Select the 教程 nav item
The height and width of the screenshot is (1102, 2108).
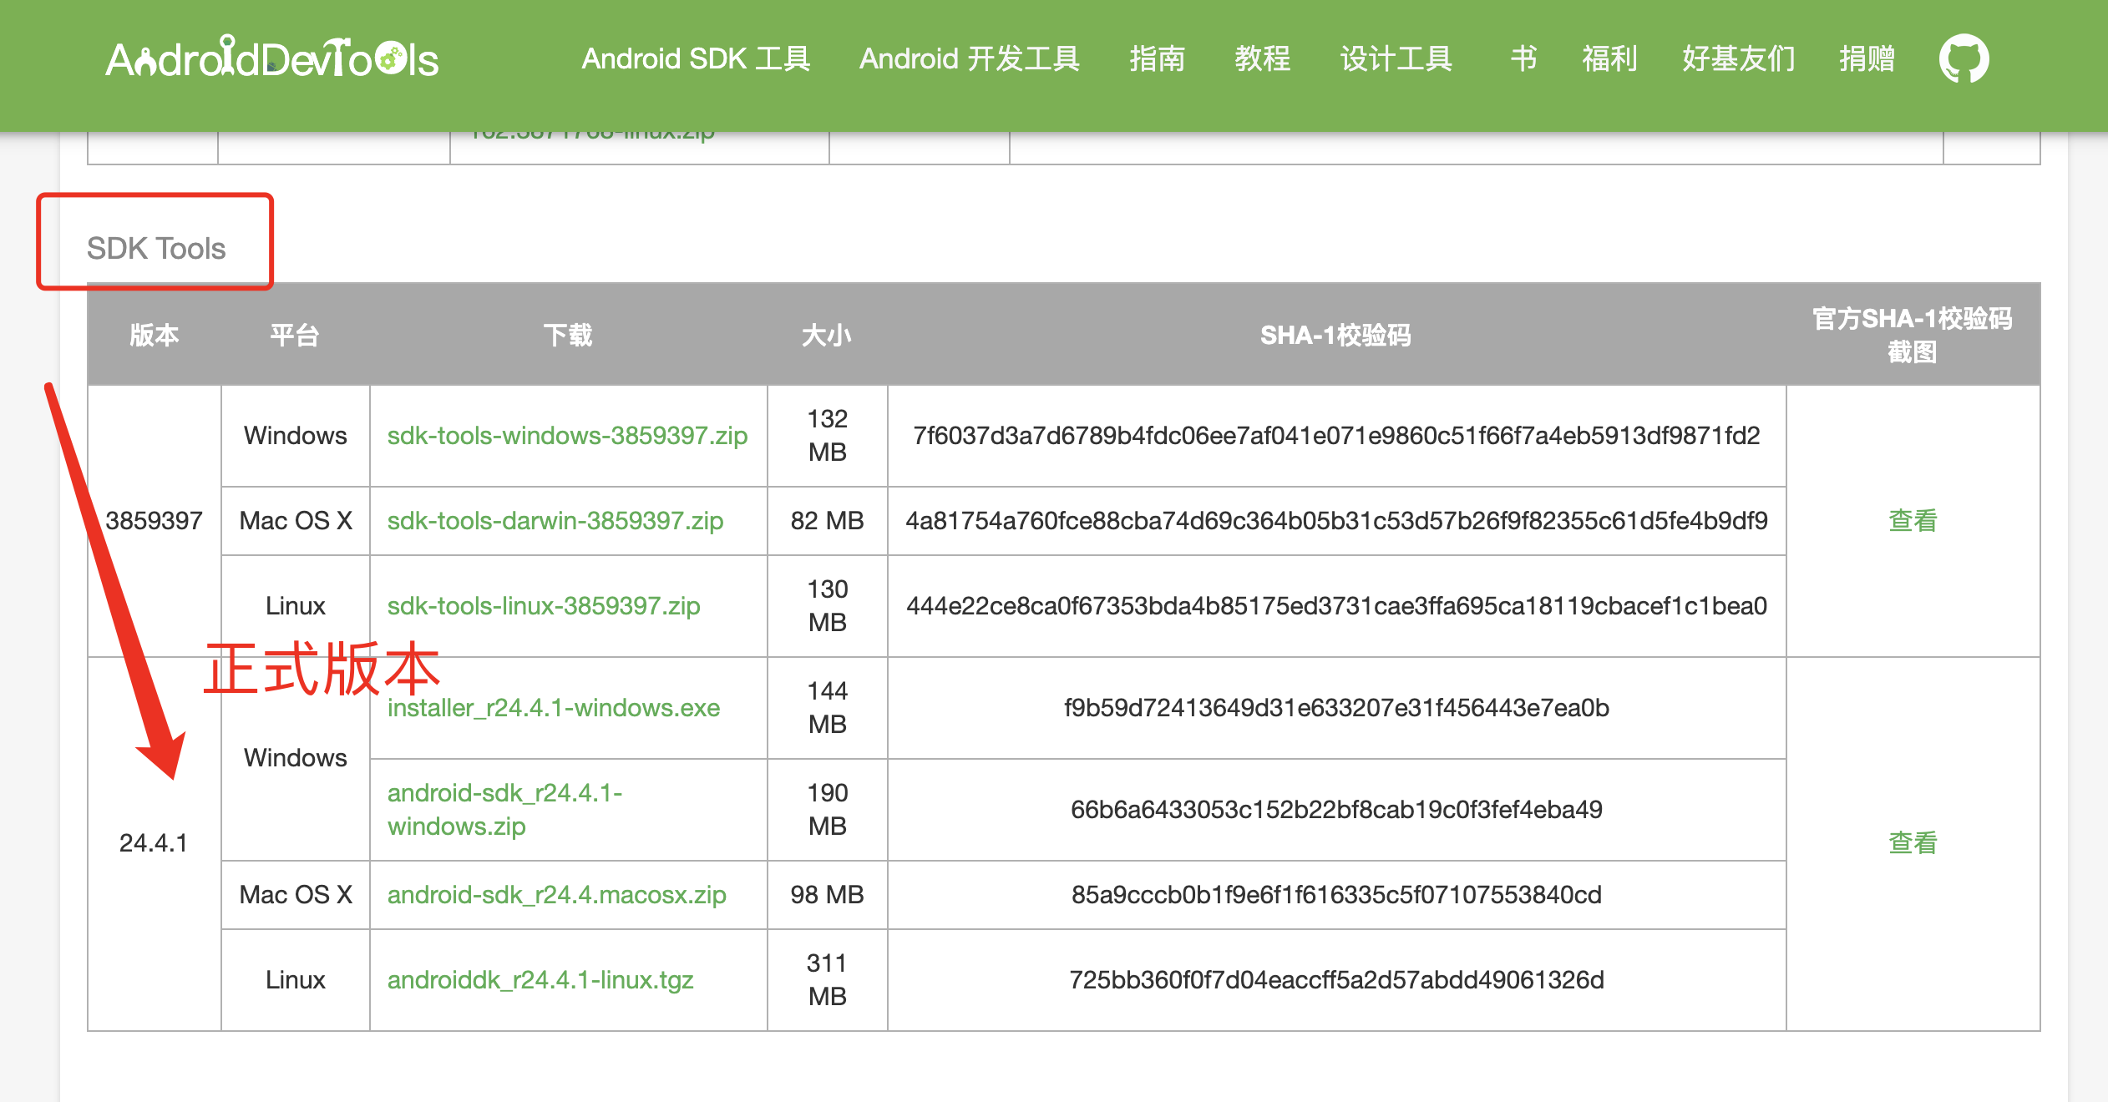tap(1262, 59)
